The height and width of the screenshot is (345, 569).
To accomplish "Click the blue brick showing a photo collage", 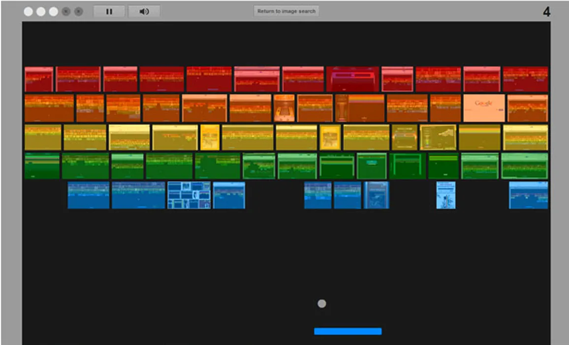I will tap(189, 195).
